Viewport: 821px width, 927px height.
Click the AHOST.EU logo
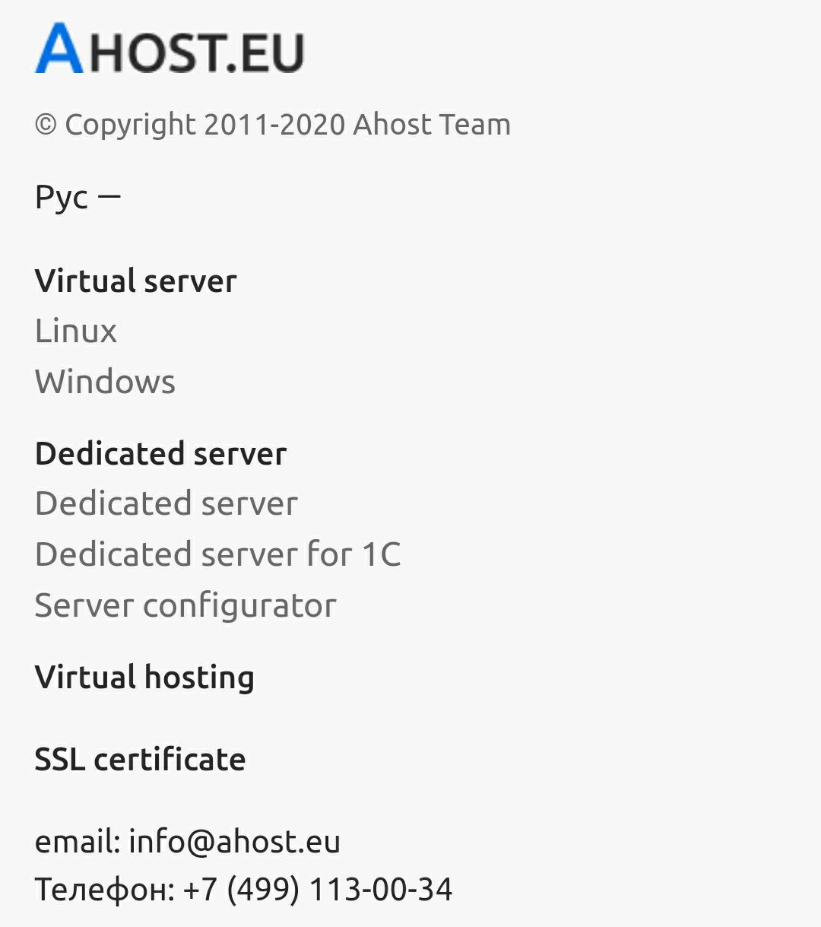tap(170, 49)
